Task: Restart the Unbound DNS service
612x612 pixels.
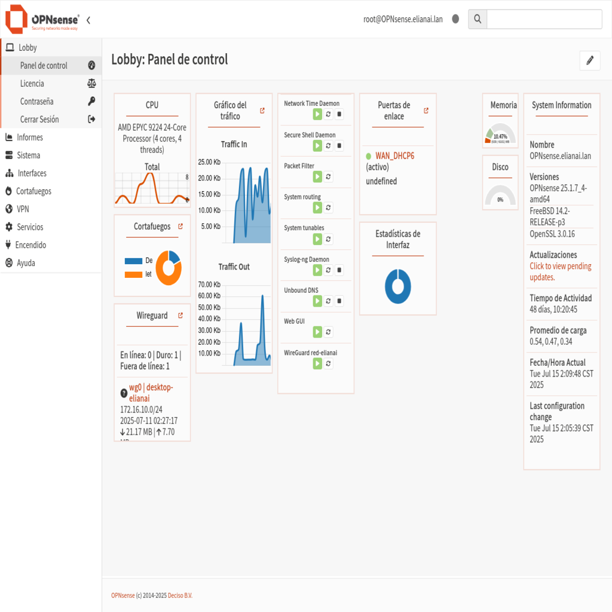Action: [328, 301]
